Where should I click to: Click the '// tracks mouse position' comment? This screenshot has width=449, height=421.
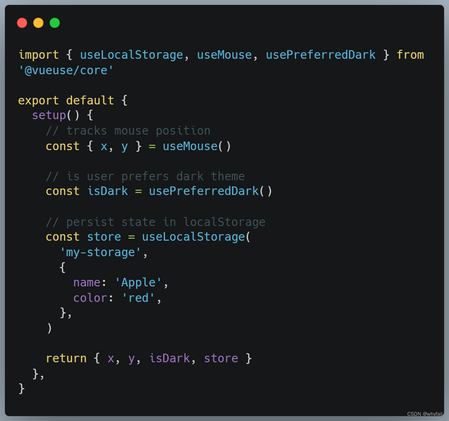pos(128,131)
